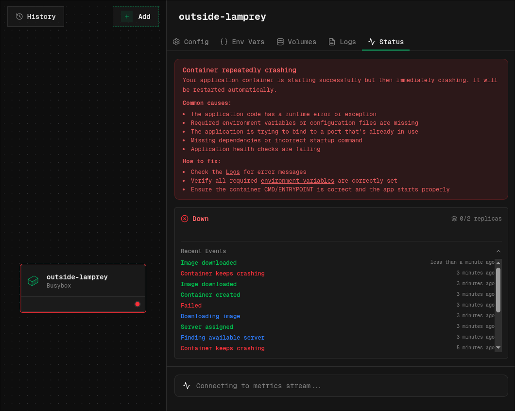
Task: Open the Env Vars tab
Action: 242,42
